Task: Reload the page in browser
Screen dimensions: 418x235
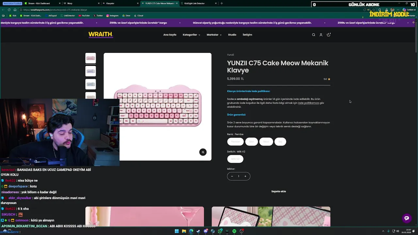Action: [9, 10]
